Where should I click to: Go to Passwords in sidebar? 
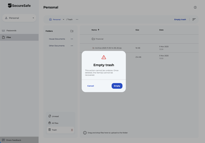pyautogui.click(x=11, y=31)
